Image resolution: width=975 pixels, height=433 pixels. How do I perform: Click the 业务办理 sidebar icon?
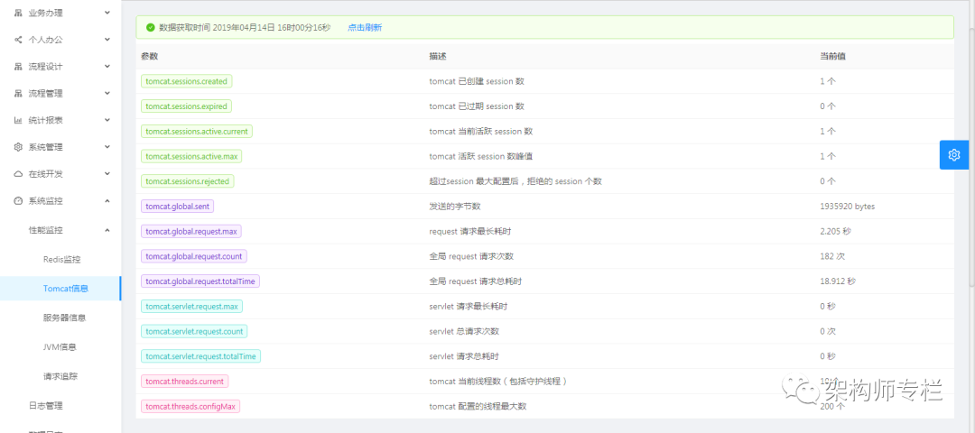coord(18,13)
